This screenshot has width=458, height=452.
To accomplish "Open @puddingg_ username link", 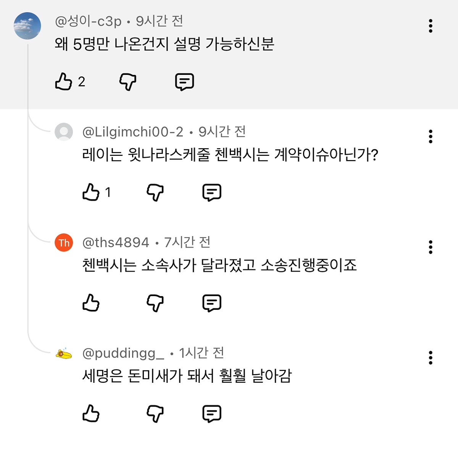I will pyautogui.click(x=123, y=353).
